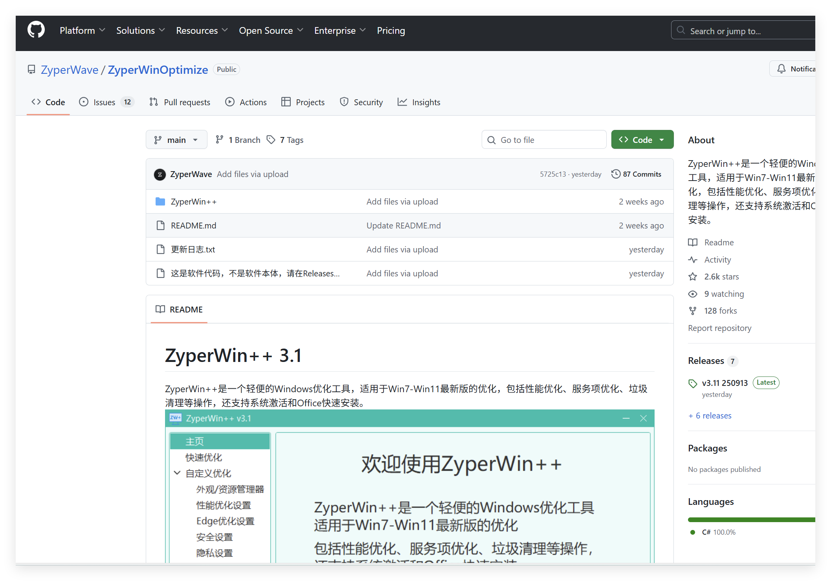Click the GitHub logo icon
Image resolution: width=831 pixels, height=581 pixels.
click(36, 30)
